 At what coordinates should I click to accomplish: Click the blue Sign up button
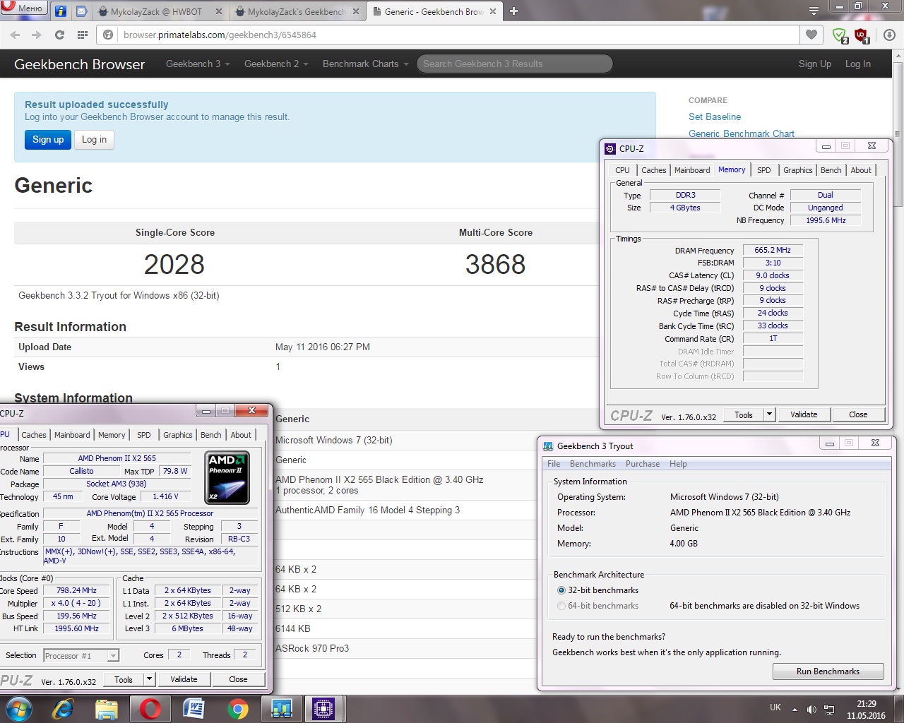pyautogui.click(x=48, y=140)
